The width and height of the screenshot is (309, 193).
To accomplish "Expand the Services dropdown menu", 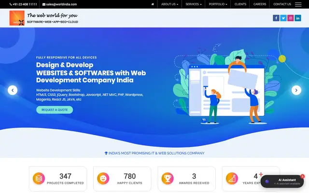I will [194, 4].
